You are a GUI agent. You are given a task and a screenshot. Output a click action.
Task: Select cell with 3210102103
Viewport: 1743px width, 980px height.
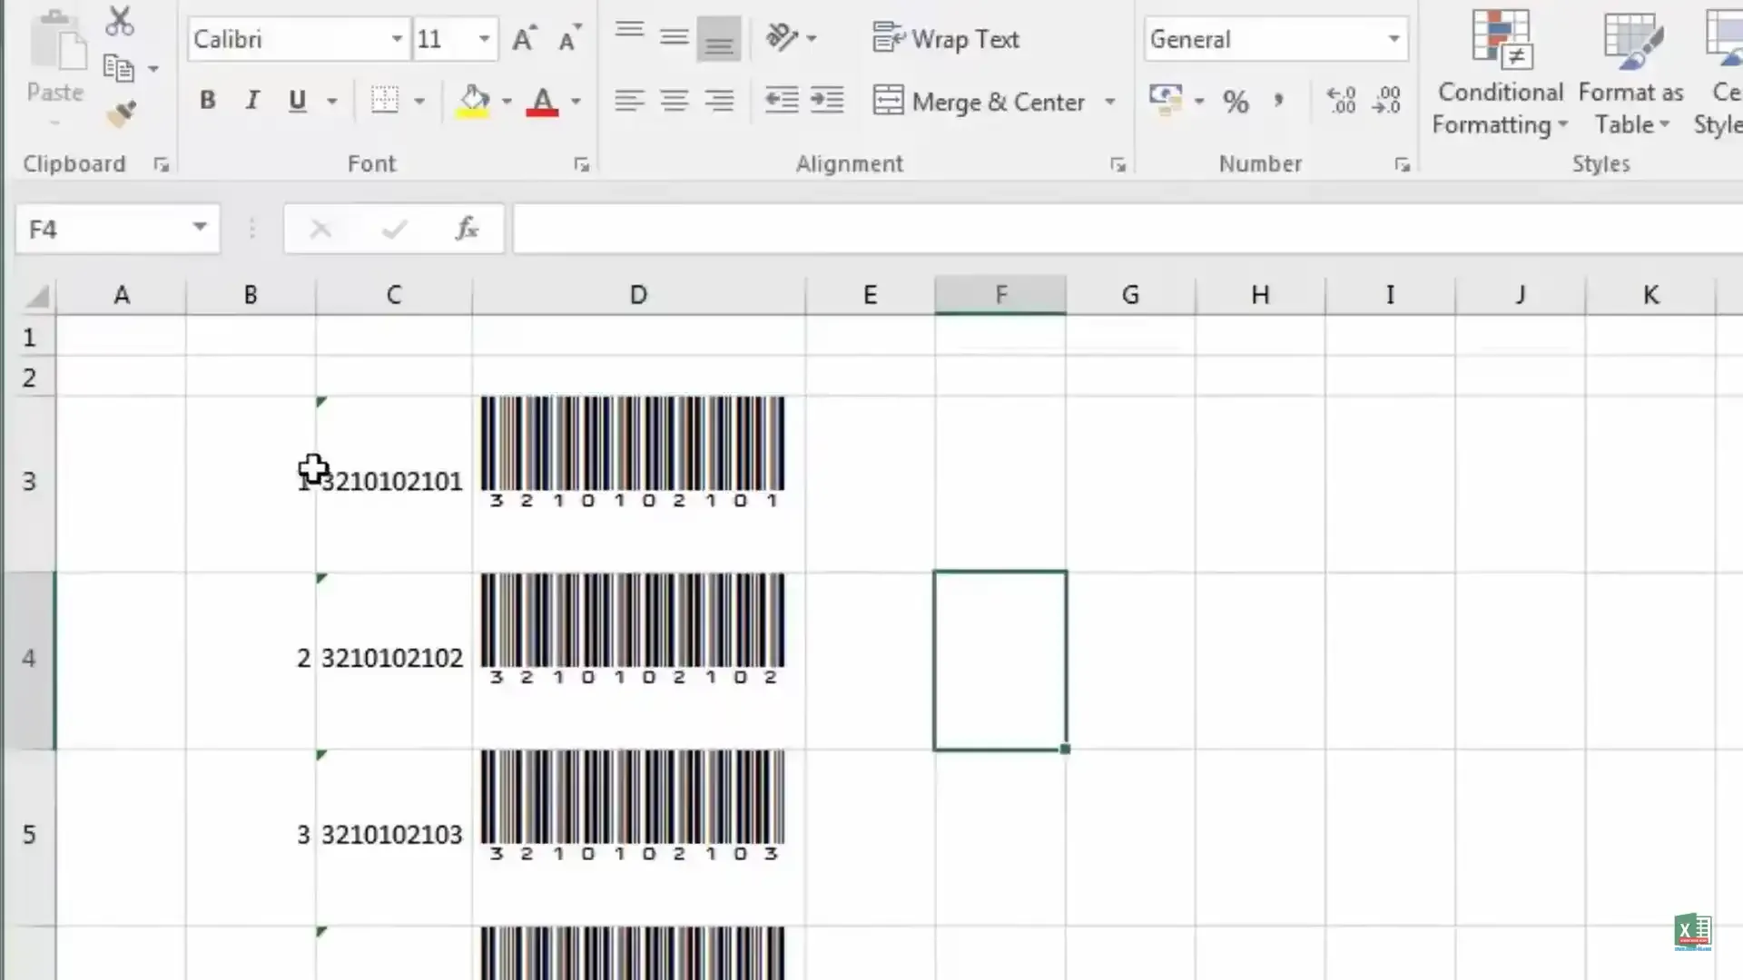[x=393, y=836]
